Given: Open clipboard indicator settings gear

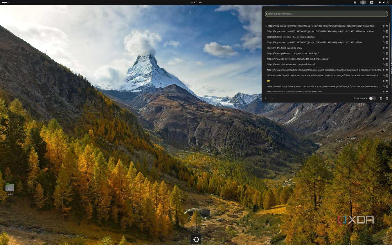Looking at the screenshot, I should point(387,98).
